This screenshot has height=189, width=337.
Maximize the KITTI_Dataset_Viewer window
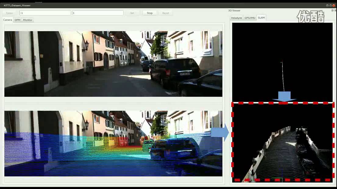(x=331, y=5)
